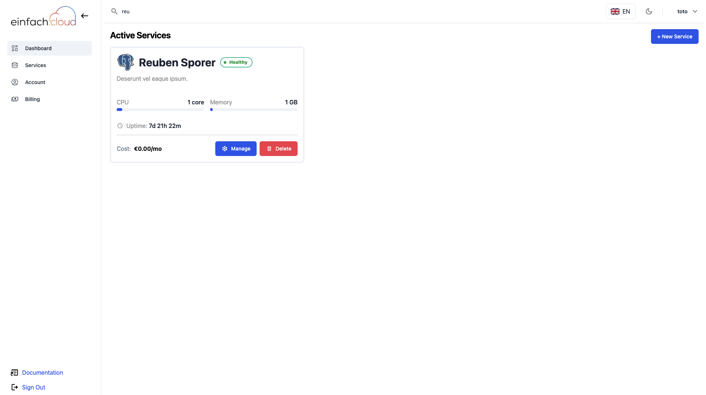
Task: Click the CPU usage progress bar
Action: (x=160, y=110)
